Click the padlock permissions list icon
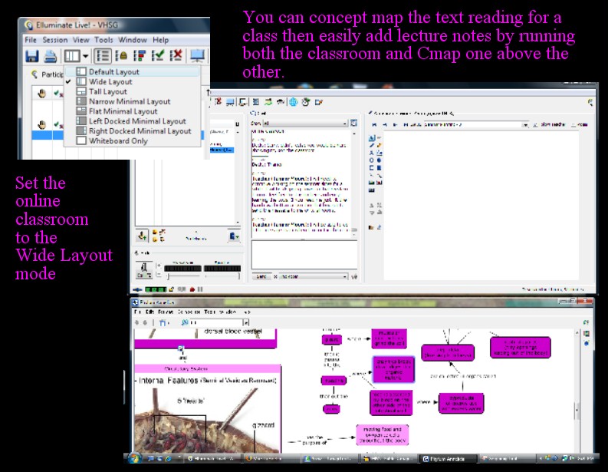The image size is (608, 472). point(121,56)
